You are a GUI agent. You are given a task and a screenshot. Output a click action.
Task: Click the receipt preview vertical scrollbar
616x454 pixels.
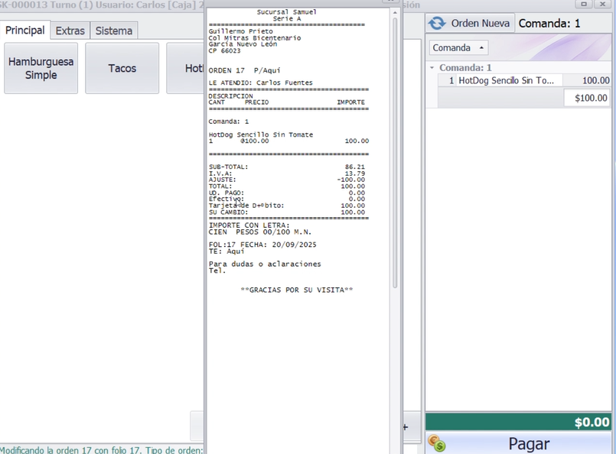(x=395, y=153)
